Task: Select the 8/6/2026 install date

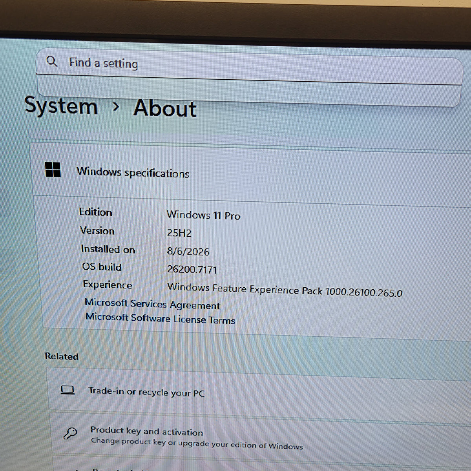Action: click(188, 251)
